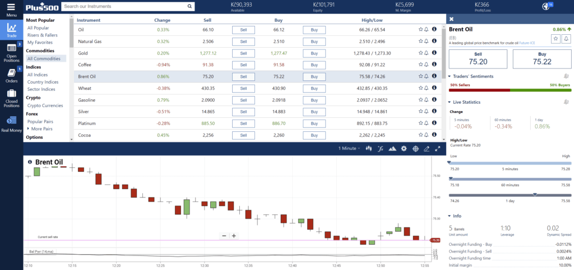Viewport: 574px width, 270px height.
Task: Set price alert bell for Coffee
Action: [427, 65]
